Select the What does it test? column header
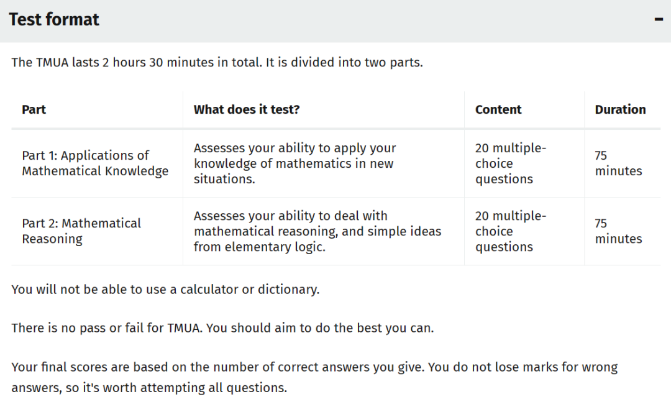The image size is (671, 407). [x=247, y=109]
